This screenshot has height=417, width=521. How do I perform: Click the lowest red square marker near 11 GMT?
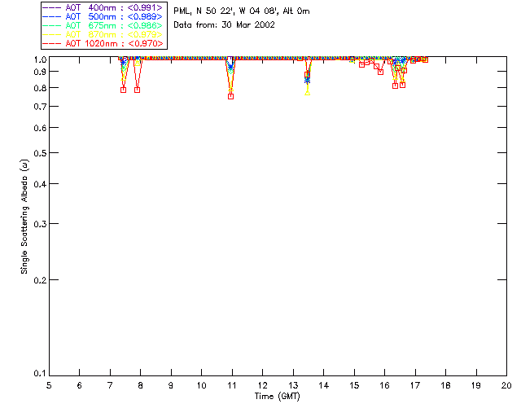click(x=230, y=96)
